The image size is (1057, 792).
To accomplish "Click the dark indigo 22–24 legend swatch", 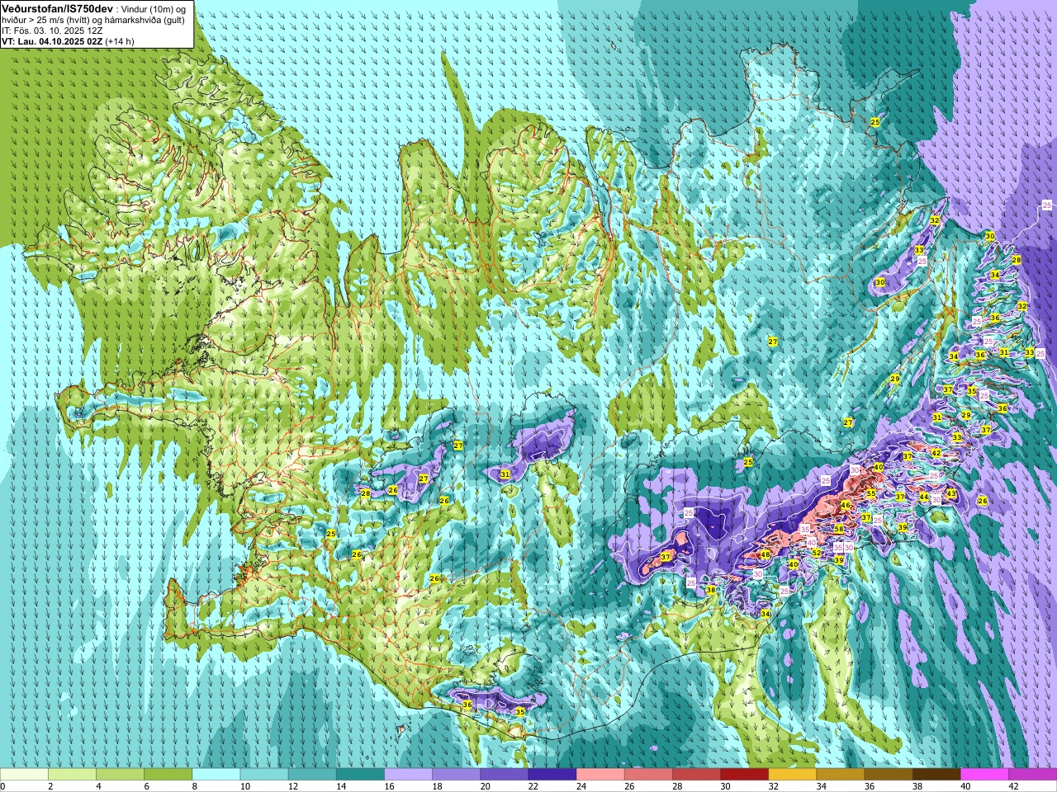I will 552,775.
